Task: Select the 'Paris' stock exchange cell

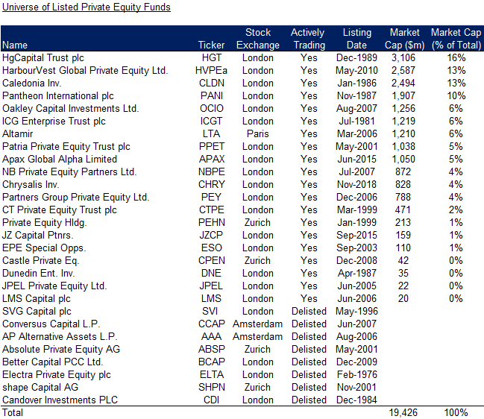Action: tap(258, 134)
